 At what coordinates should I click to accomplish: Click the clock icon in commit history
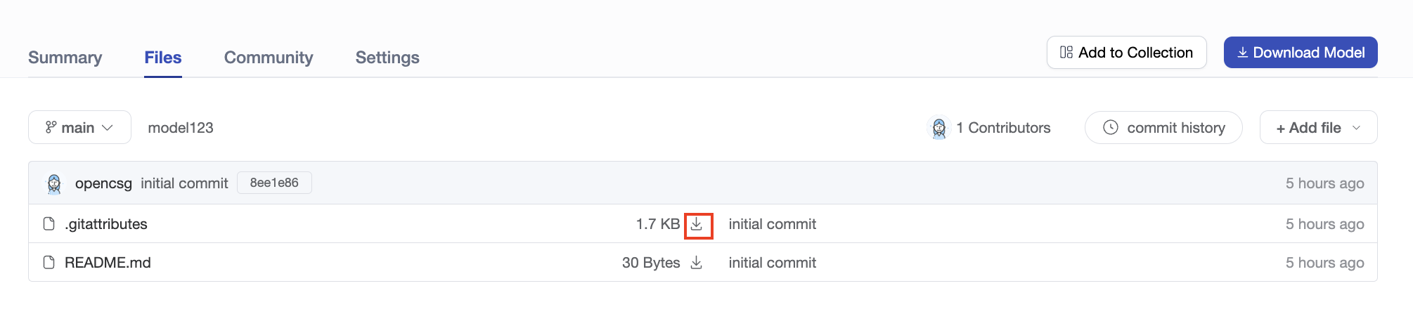pos(1111,128)
